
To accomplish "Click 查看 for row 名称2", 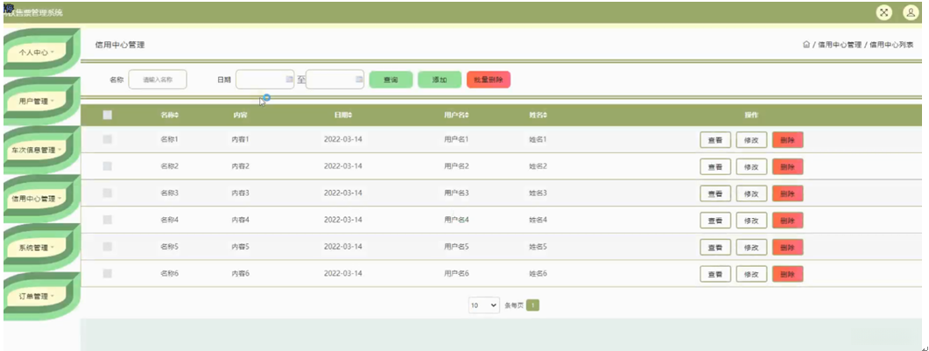I will point(715,167).
